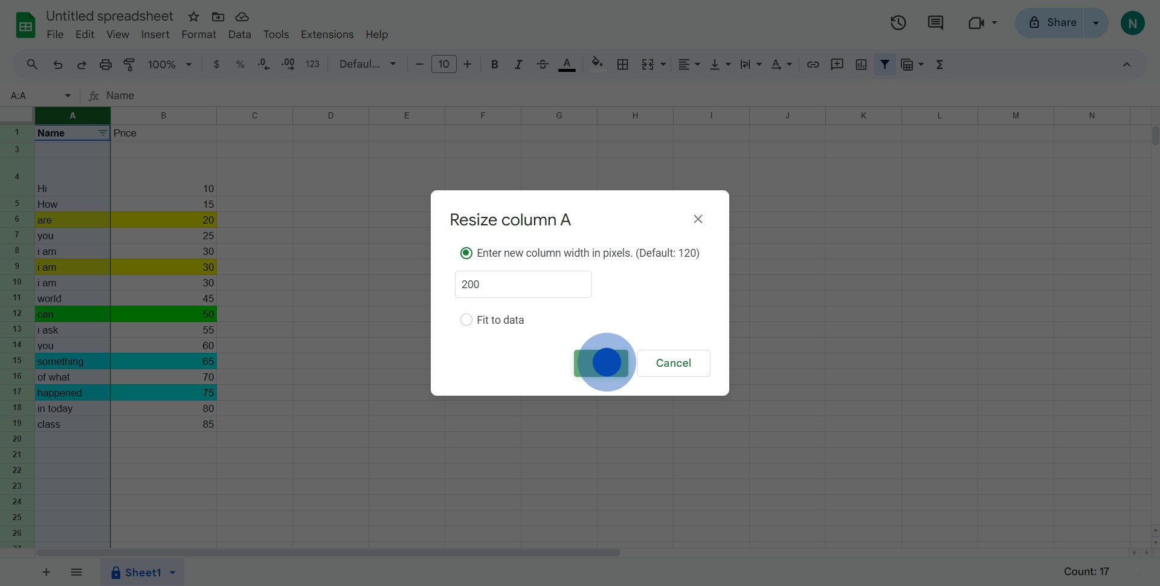
Task: Open horizontal align dropdown
Action: coord(689,64)
